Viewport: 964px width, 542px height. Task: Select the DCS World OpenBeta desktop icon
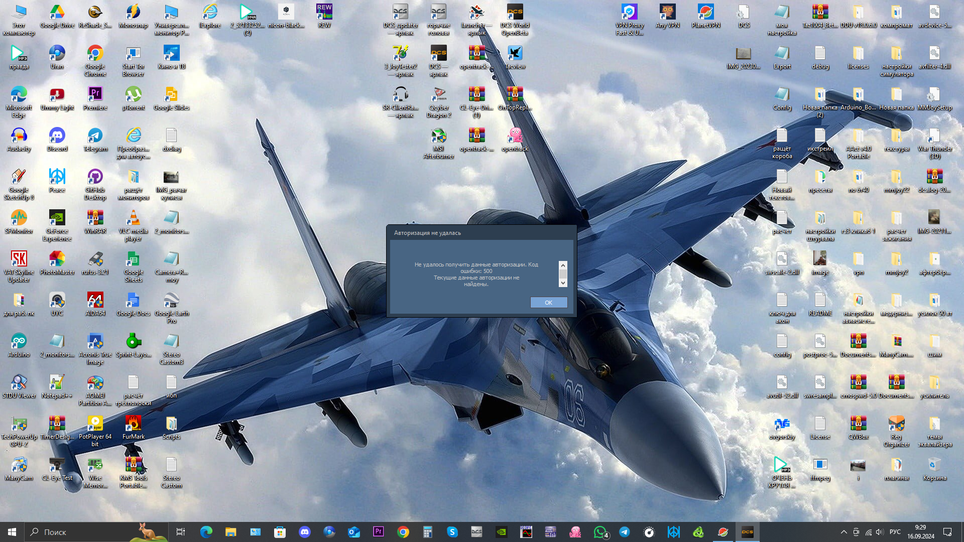[x=515, y=20]
